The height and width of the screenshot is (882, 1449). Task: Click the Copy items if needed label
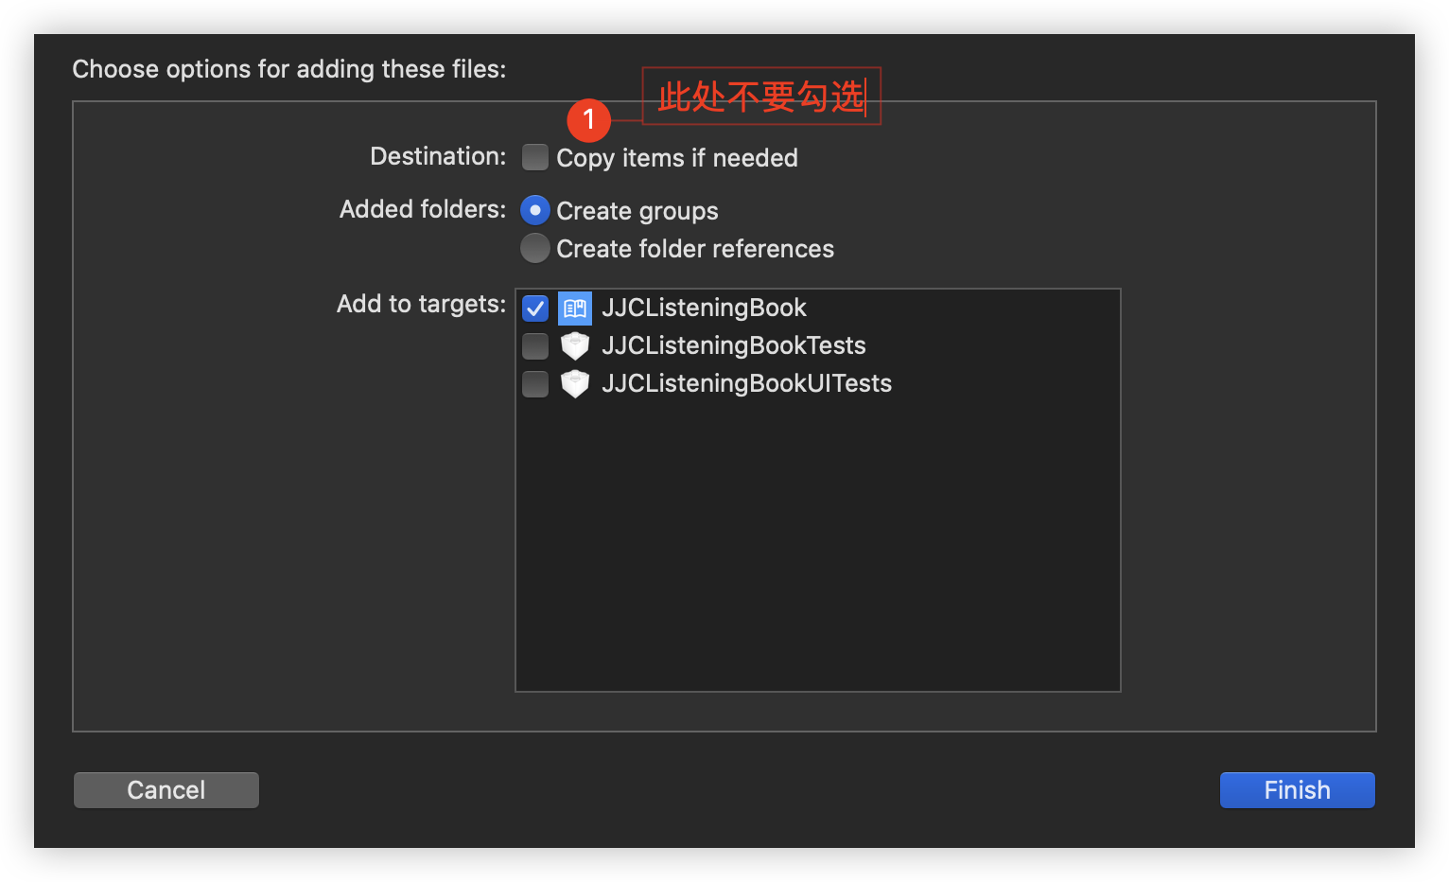click(x=677, y=158)
